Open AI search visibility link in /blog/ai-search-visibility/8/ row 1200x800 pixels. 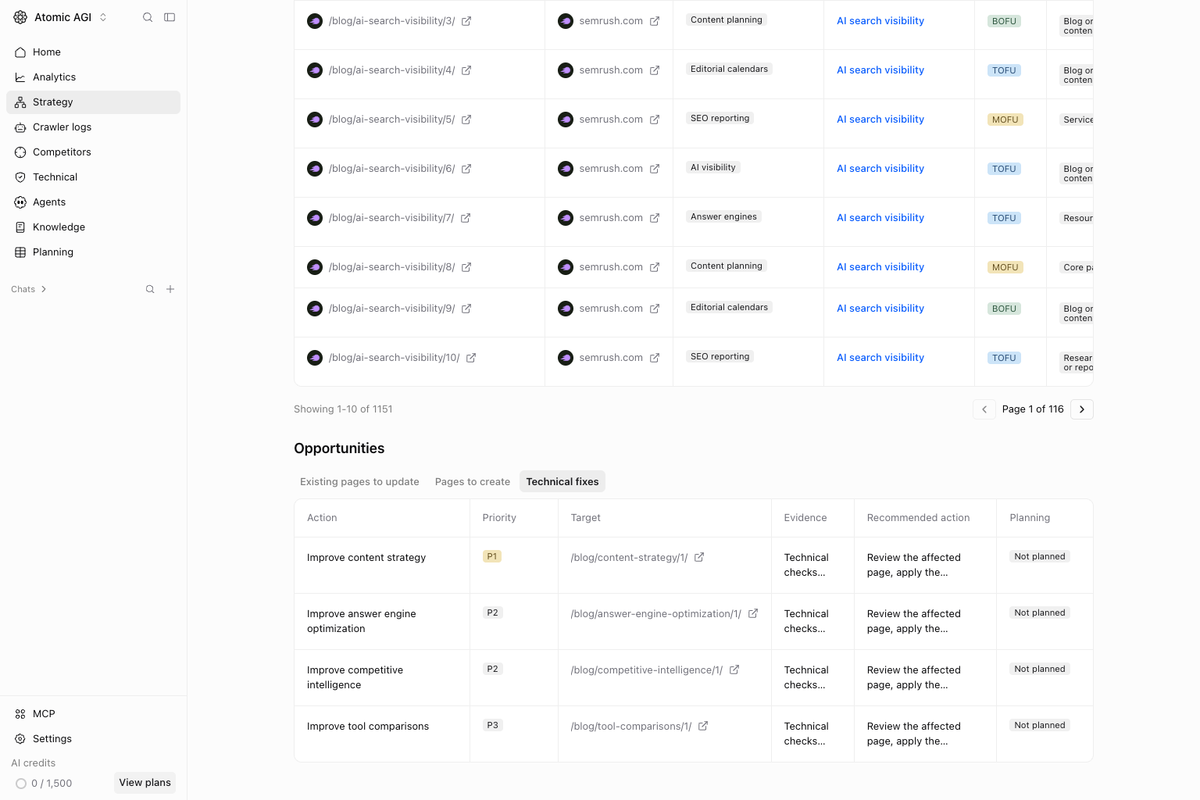880,267
